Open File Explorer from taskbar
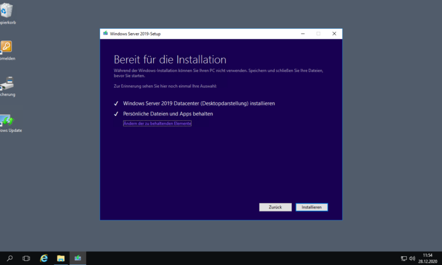 61,259
